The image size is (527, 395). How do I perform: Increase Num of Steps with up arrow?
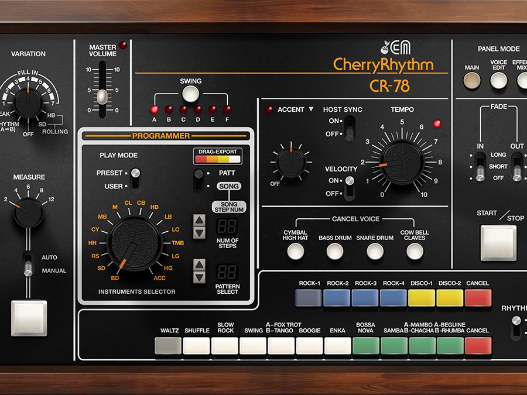coord(199,221)
